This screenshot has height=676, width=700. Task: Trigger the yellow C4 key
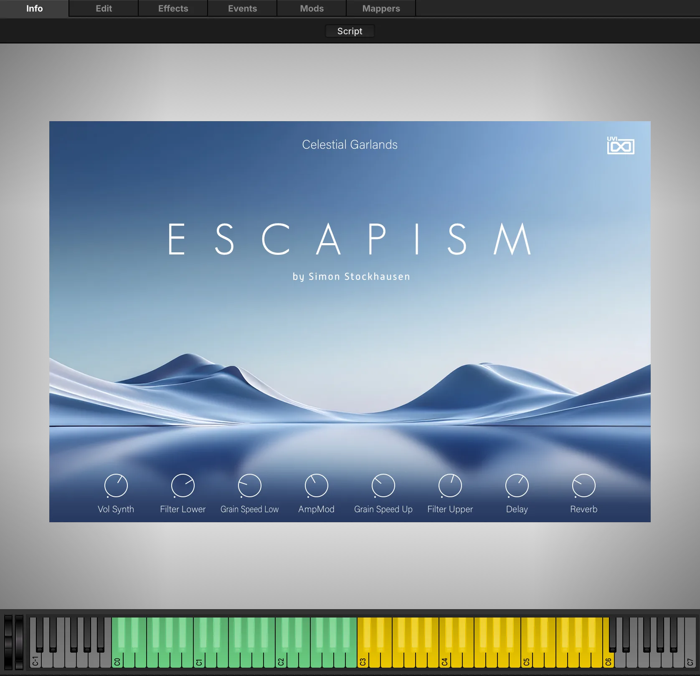[x=445, y=660]
